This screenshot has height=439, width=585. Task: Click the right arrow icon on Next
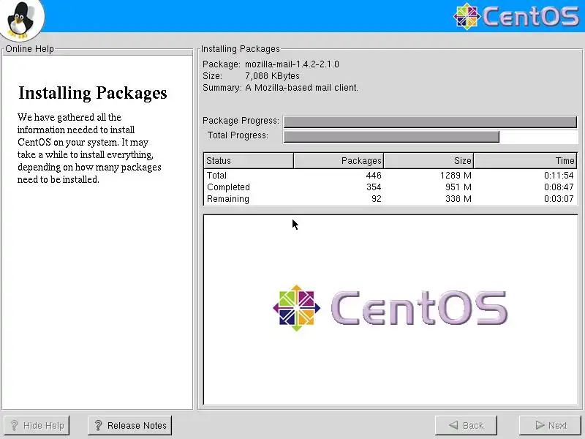[540, 425]
